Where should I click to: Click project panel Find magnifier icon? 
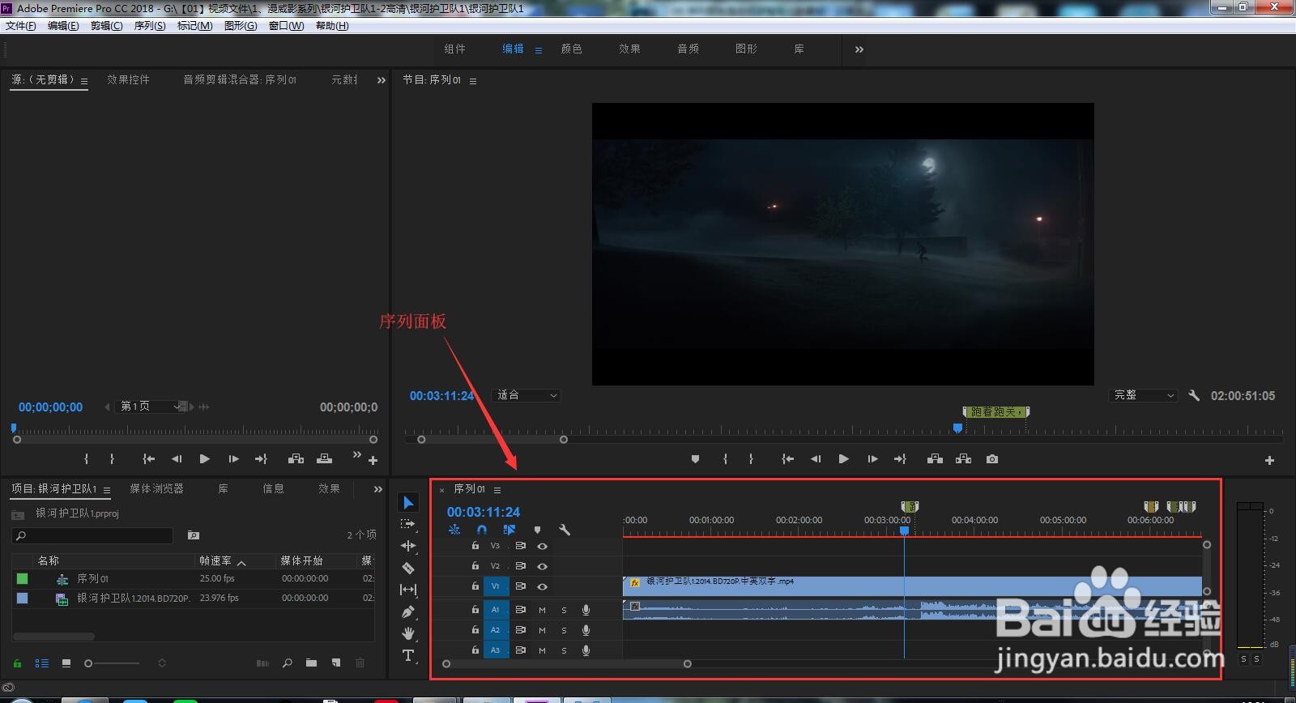(x=287, y=663)
